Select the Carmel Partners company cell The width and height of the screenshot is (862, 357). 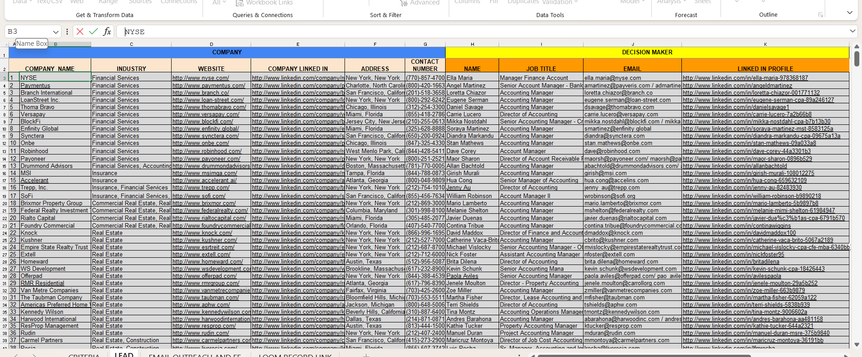coord(55,340)
